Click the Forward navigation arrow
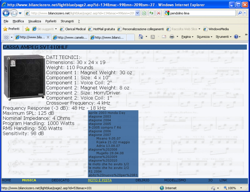250x192 pixels. [14, 13]
